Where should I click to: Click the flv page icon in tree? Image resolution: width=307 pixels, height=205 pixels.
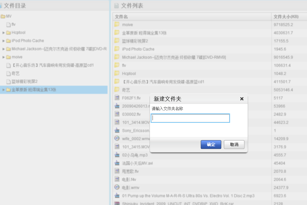click(8, 24)
